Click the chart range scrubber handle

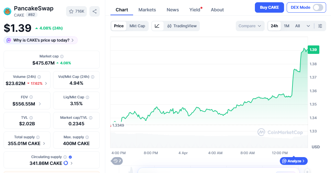307,171
